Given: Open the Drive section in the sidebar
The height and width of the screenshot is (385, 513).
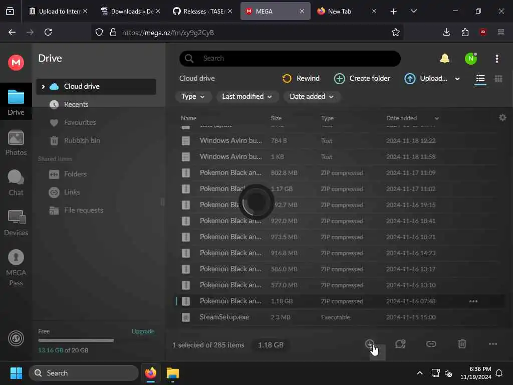Looking at the screenshot, I should 16,102.
